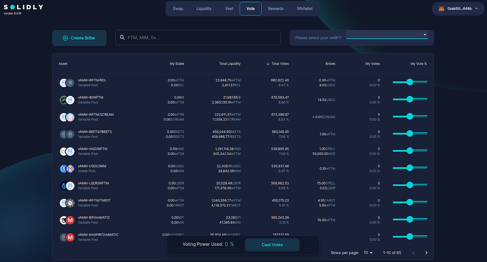This screenshot has height=262, width=487.
Task: Open the Rows per page dropdown
Action: point(368,253)
